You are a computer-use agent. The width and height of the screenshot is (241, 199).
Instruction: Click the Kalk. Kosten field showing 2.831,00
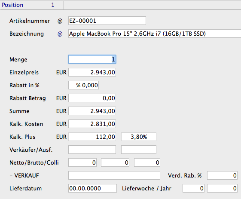(x=92, y=124)
